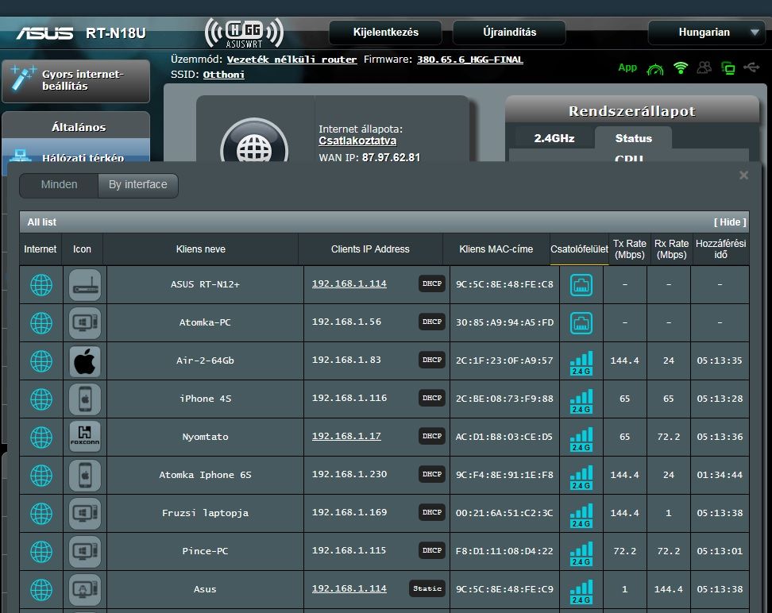Click the Általános sidebar section header
772x613 pixels.
[79, 127]
